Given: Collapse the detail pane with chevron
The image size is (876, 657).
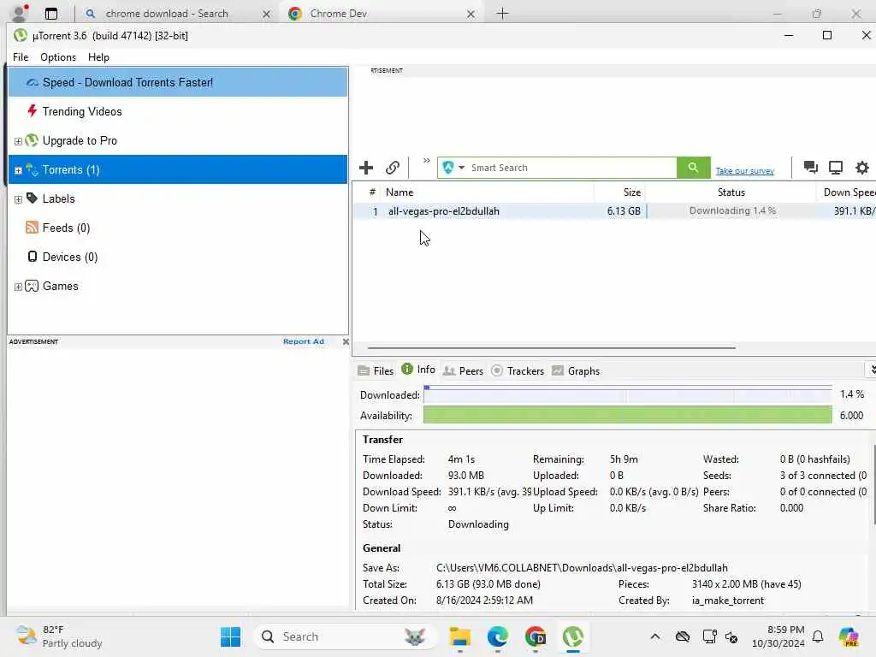Looking at the screenshot, I should (871, 370).
